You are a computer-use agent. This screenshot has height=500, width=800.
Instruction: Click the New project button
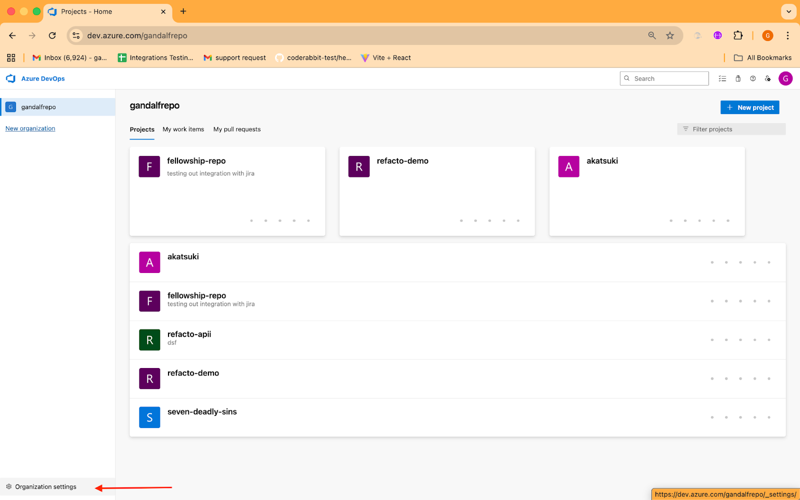[x=750, y=107]
